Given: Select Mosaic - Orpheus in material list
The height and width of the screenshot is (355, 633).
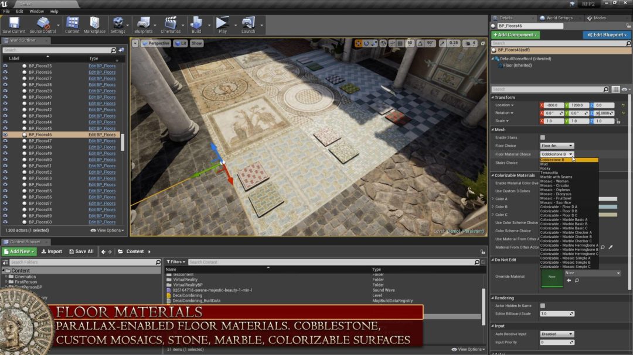Looking at the screenshot, I should (x=554, y=190).
